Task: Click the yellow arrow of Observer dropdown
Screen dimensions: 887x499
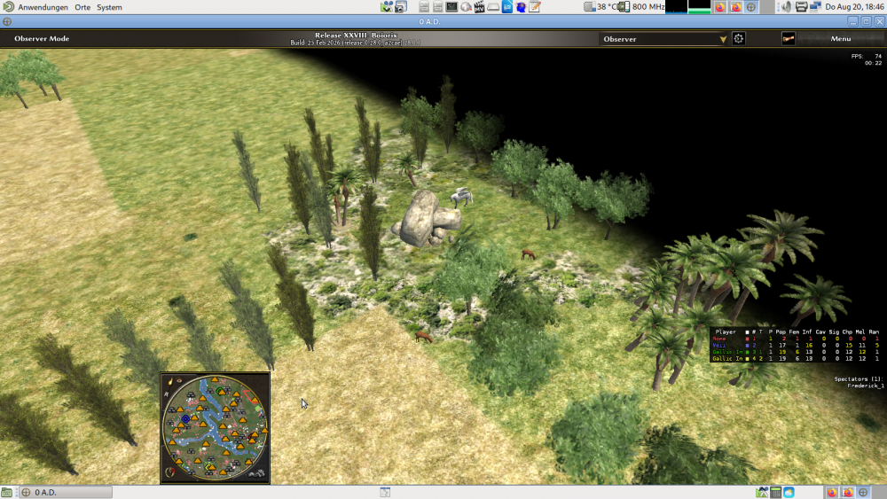Action: click(x=722, y=39)
